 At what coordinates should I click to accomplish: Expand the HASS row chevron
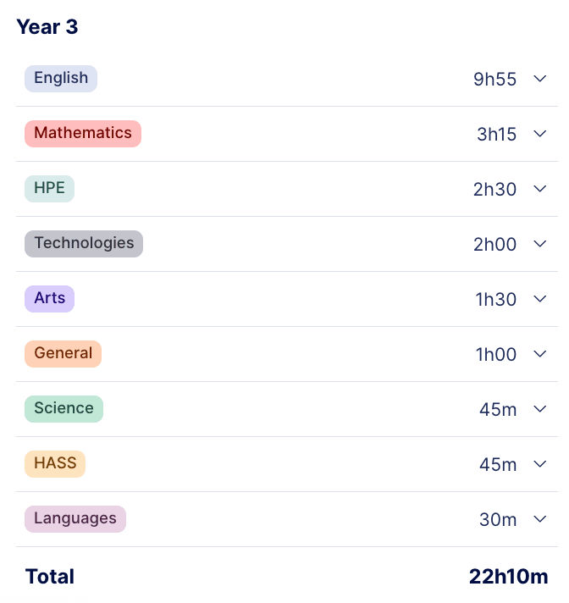point(540,464)
